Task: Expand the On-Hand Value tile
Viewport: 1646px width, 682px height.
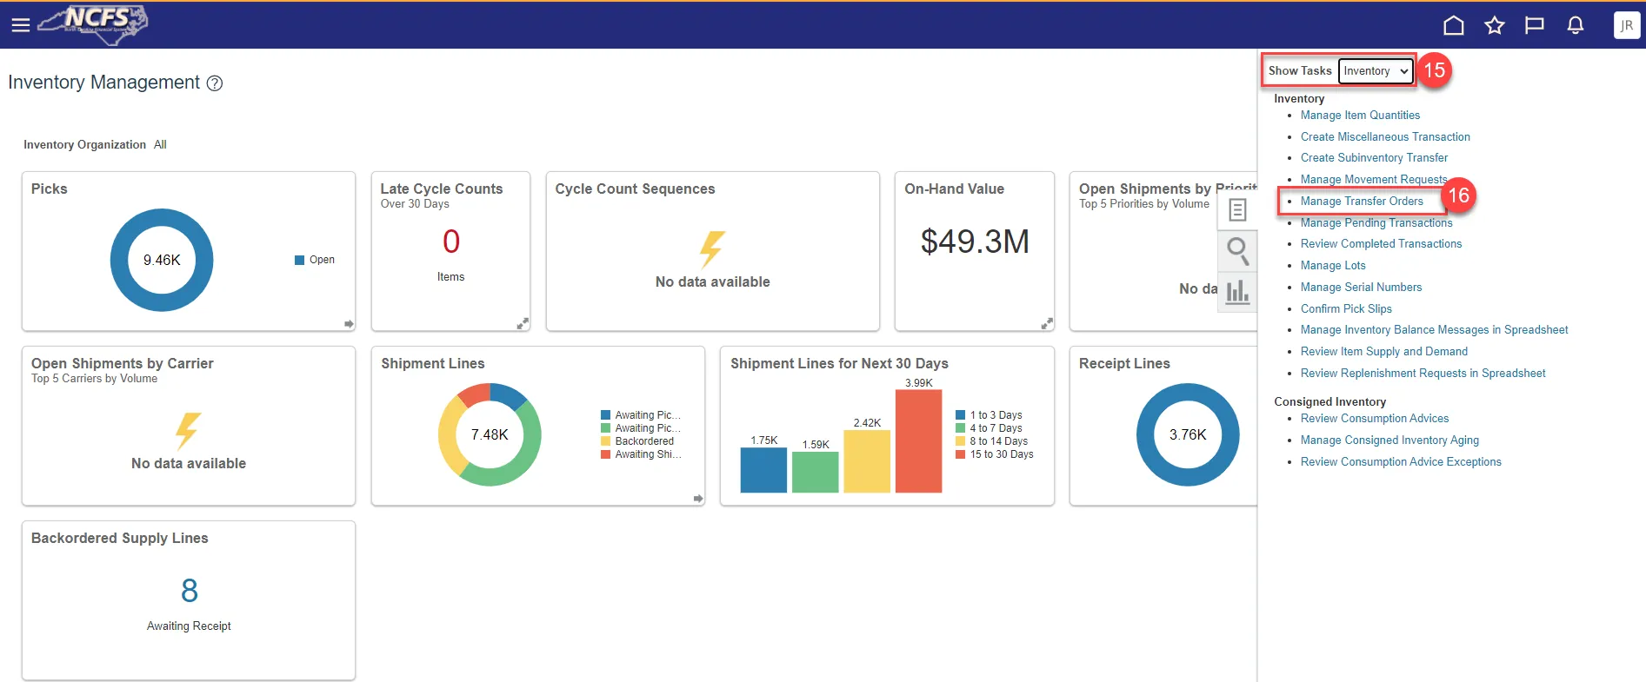Action: click(1046, 324)
